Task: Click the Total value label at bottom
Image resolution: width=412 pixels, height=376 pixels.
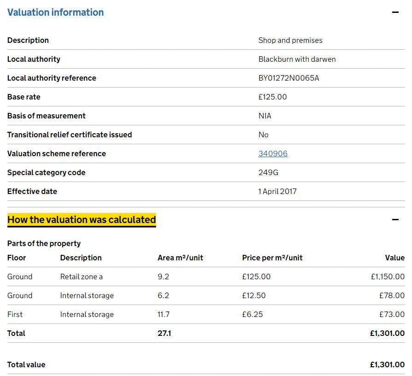Action: point(26,364)
